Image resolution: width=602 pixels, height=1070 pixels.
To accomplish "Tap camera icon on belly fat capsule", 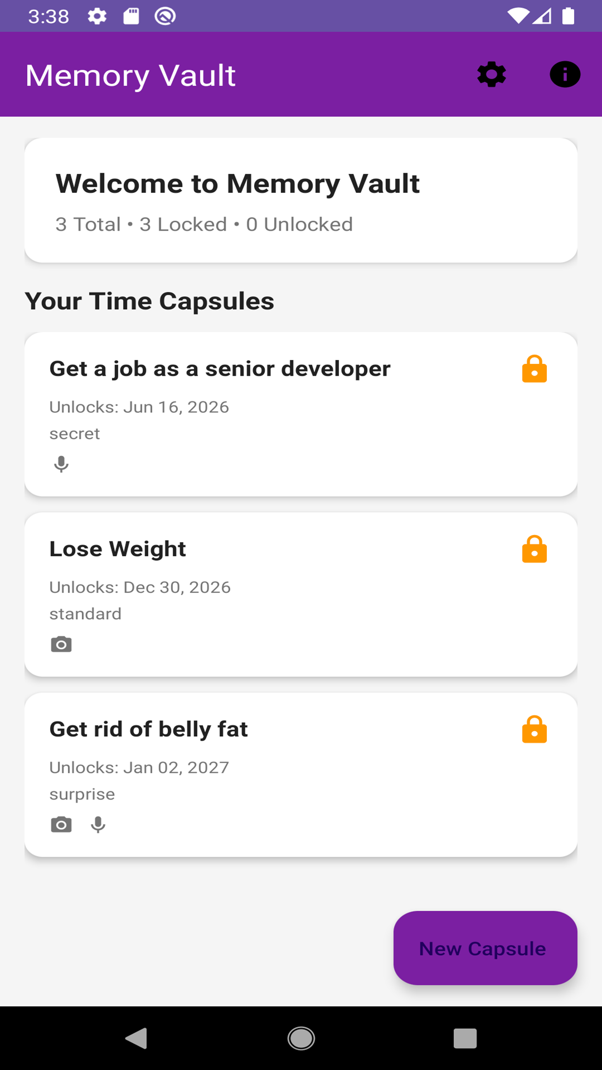I will tap(61, 824).
